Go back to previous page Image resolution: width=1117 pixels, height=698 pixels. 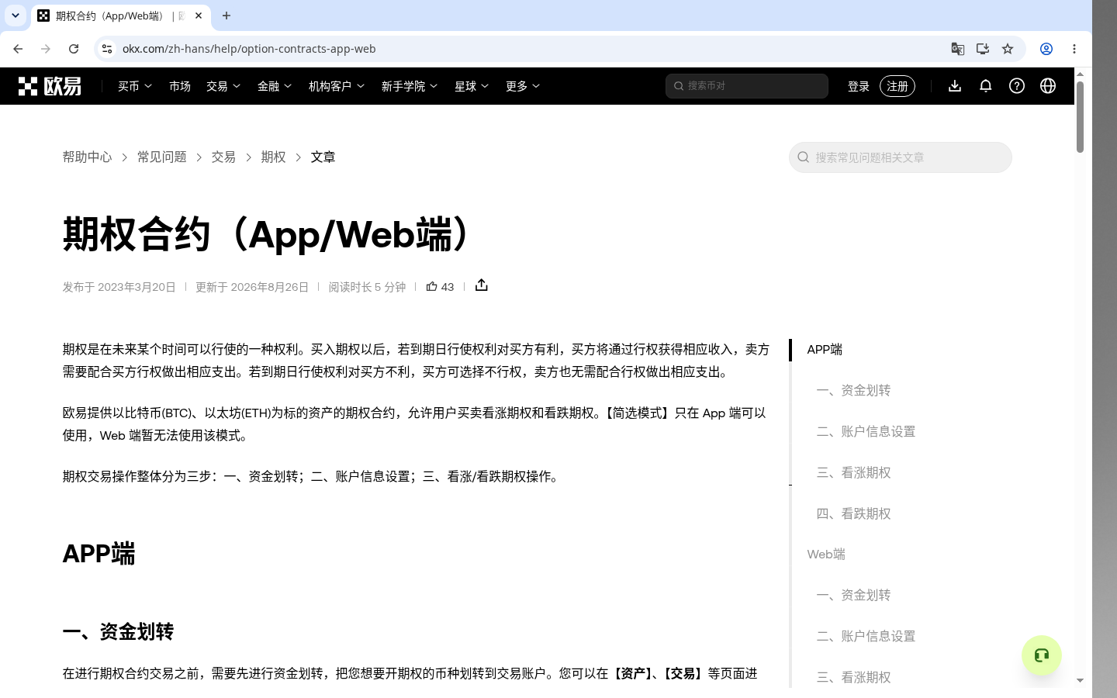point(18,49)
